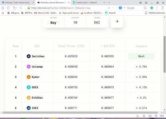Toggle the sound mute speaker icon
166x119 pixels.
[x=150, y=116]
